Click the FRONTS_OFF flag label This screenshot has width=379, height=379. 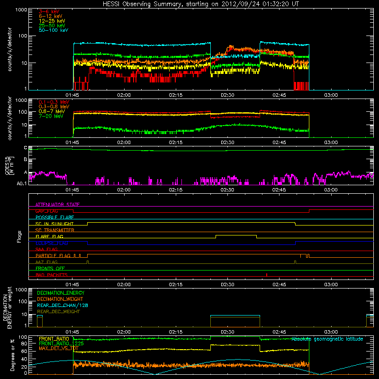point(50,269)
